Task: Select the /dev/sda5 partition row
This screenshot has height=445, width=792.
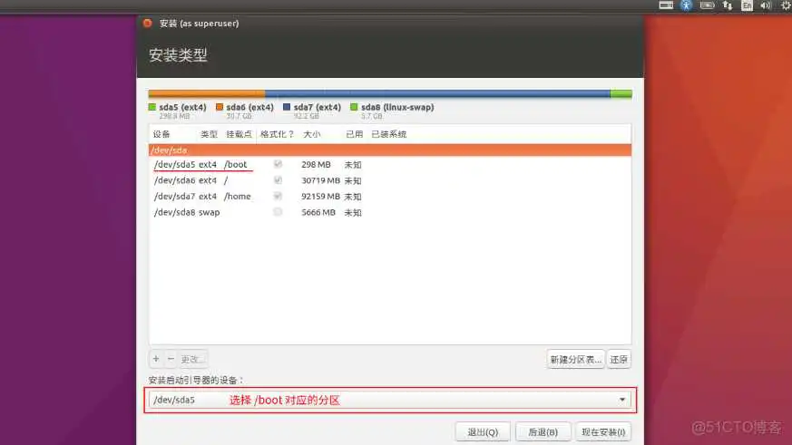Action: click(x=390, y=164)
